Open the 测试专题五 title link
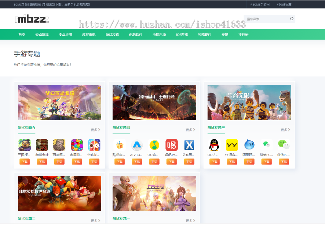The width and height of the screenshot is (325, 225). pyautogui.click(x=26, y=128)
